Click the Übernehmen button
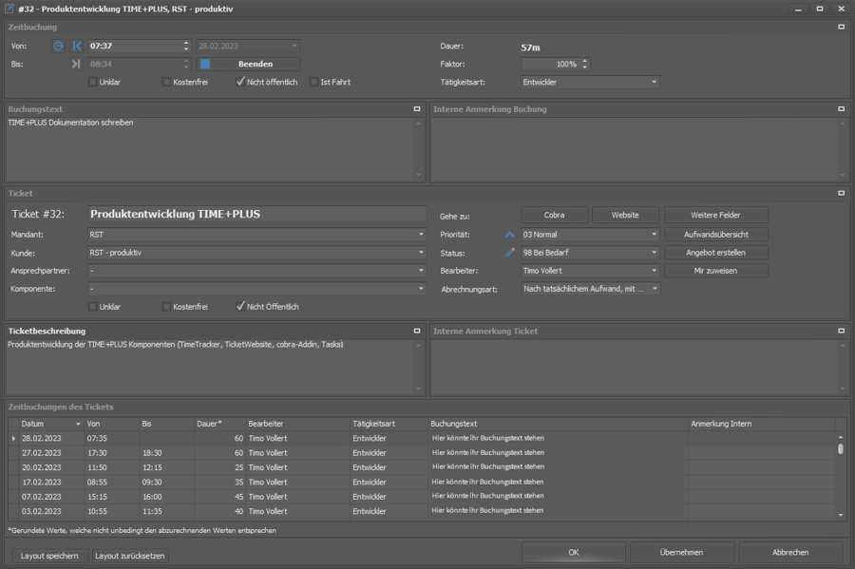Screen dimensions: 855x569 click(681, 552)
